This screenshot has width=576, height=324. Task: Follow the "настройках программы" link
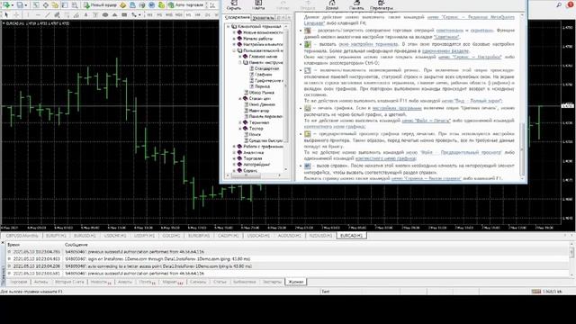coord(397,108)
